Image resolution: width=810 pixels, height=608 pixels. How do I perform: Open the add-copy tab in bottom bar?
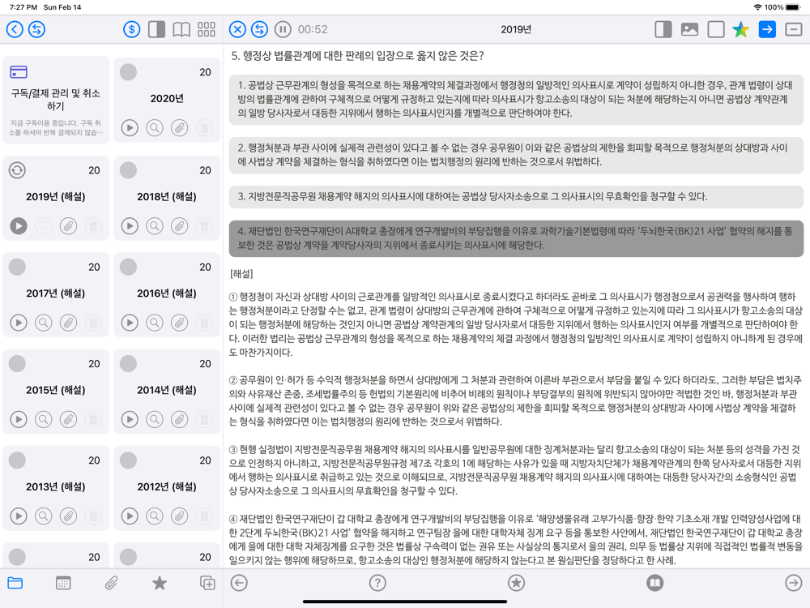(207, 583)
